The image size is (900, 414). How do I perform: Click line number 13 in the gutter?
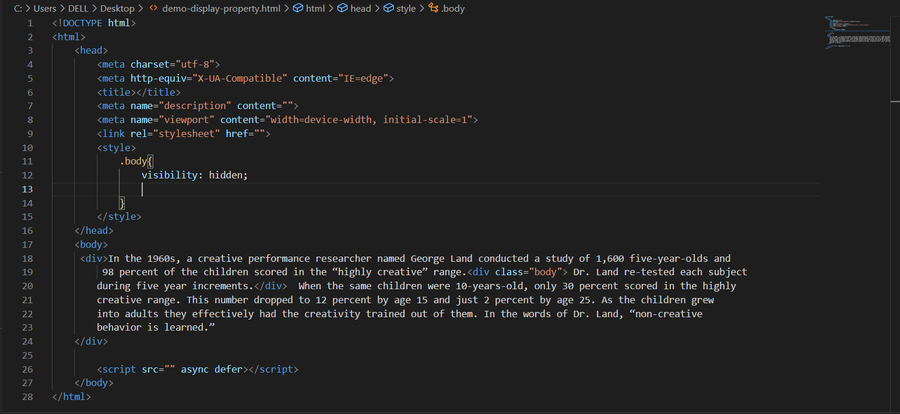point(27,190)
